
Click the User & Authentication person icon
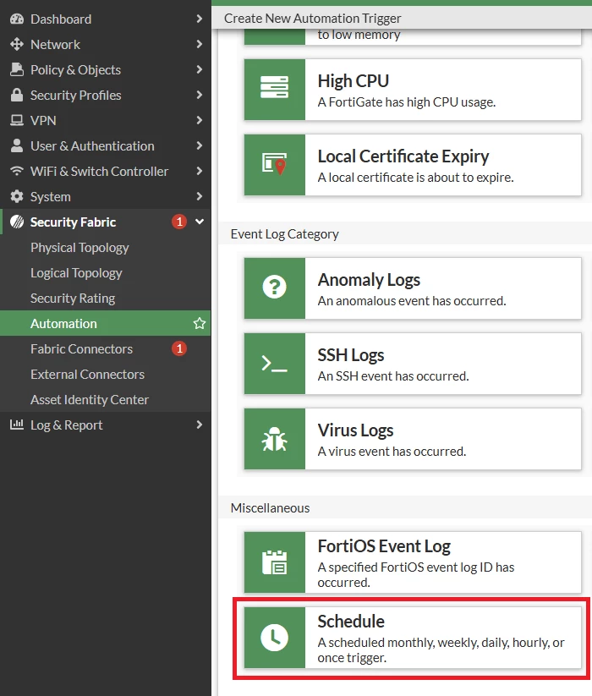pyautogui.click(x=17, y=145)
